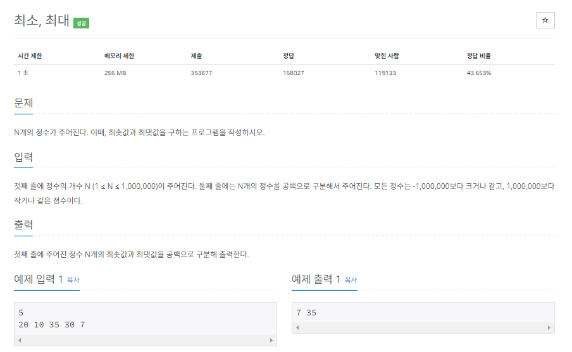Click the sample input horizontal scrollbar track
The image size is (572, 352).
pos(146,341)
